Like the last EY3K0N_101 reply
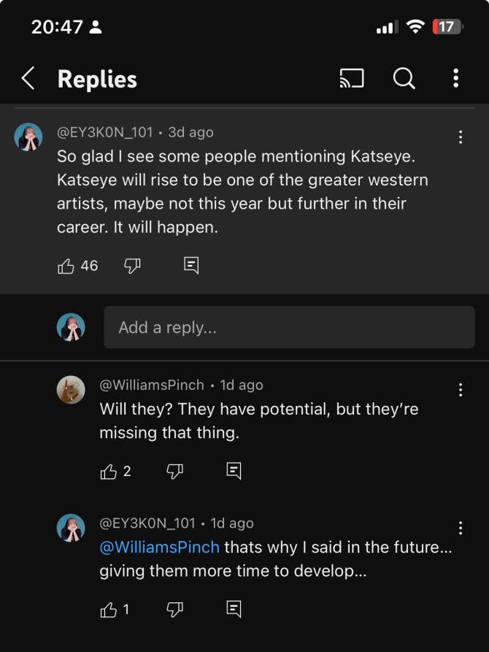 point(109,610)
